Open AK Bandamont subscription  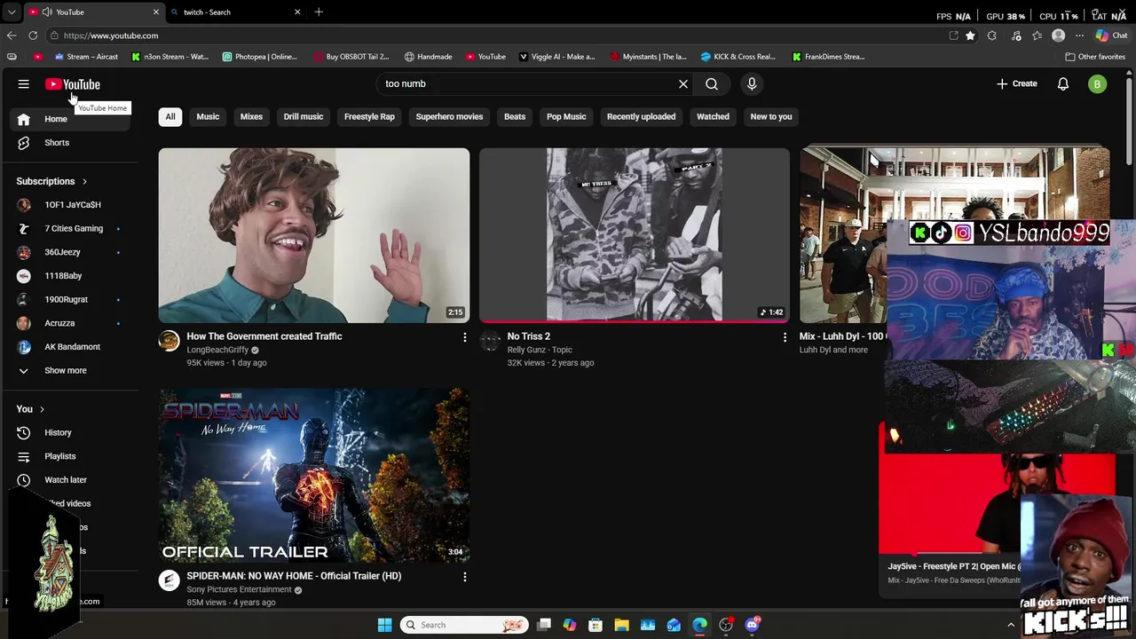pos(69,347)
